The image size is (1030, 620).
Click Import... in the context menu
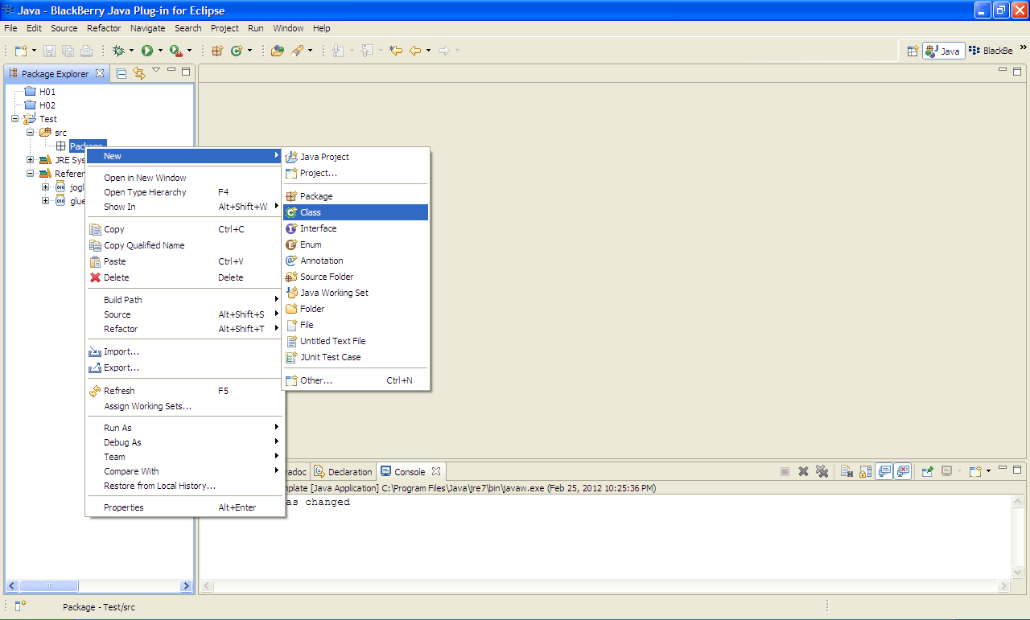click(185, 351)
